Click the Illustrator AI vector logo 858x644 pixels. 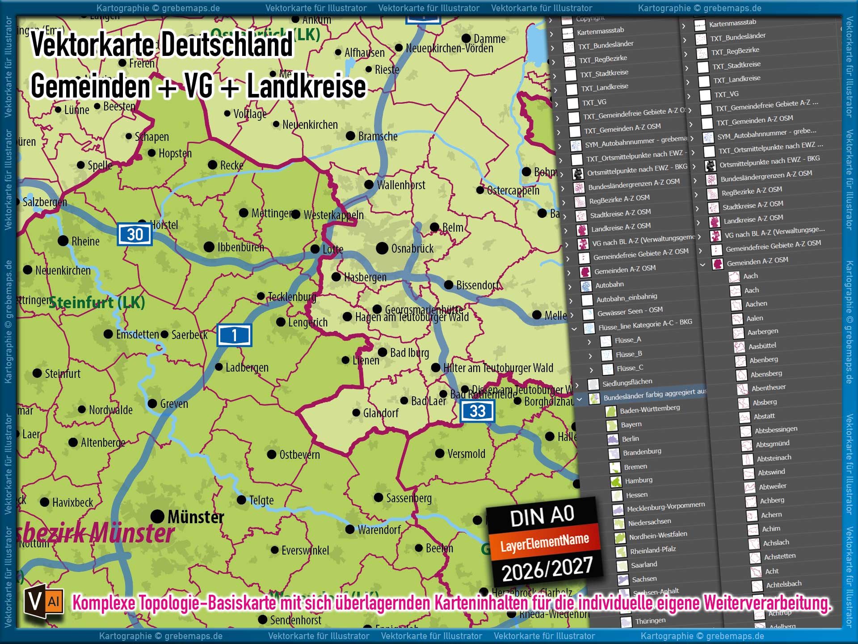pyautogui.click(x=44, y=601)
